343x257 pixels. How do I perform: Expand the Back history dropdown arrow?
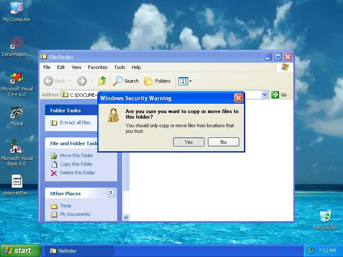coord(70,81)
